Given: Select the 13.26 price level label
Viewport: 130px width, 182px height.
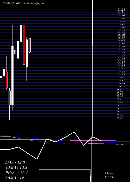Looking at the screenshot, I should pos(121,28).
